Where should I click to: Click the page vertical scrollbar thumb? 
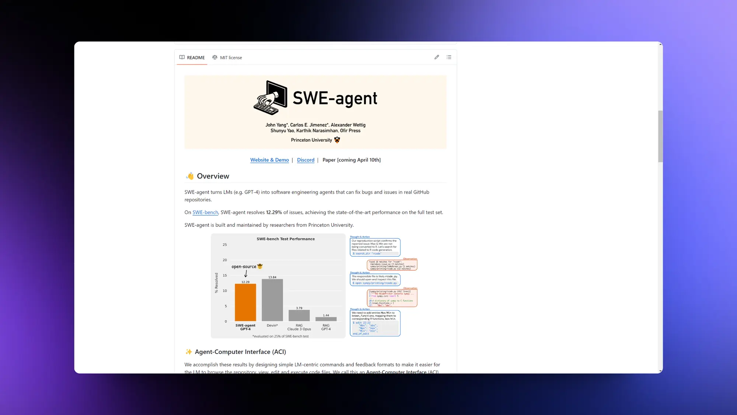tap(660, 136)
